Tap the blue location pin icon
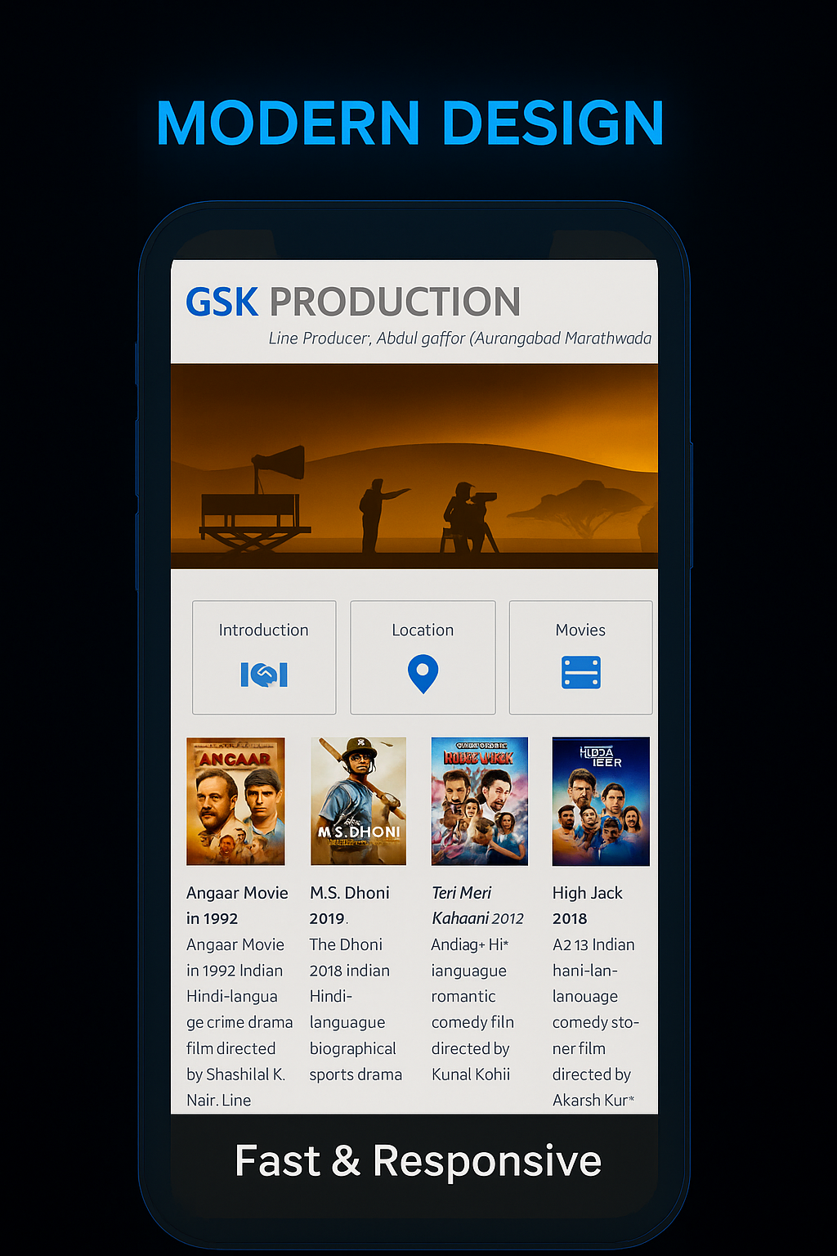 (x=423, y=674)
